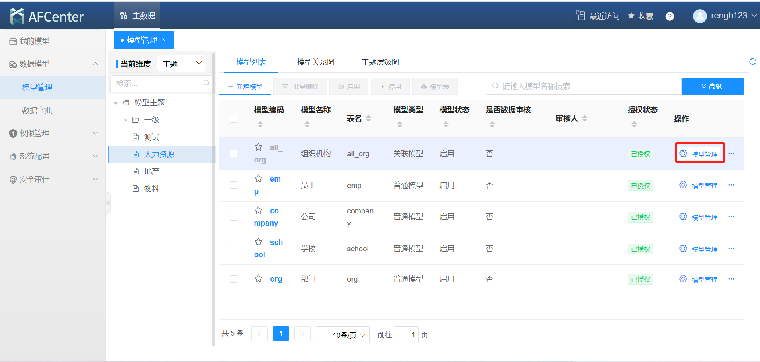Viewport: 760px width, 362px height.
Task: Sort by 模型状态 column arrows
Action: point(446,124)
